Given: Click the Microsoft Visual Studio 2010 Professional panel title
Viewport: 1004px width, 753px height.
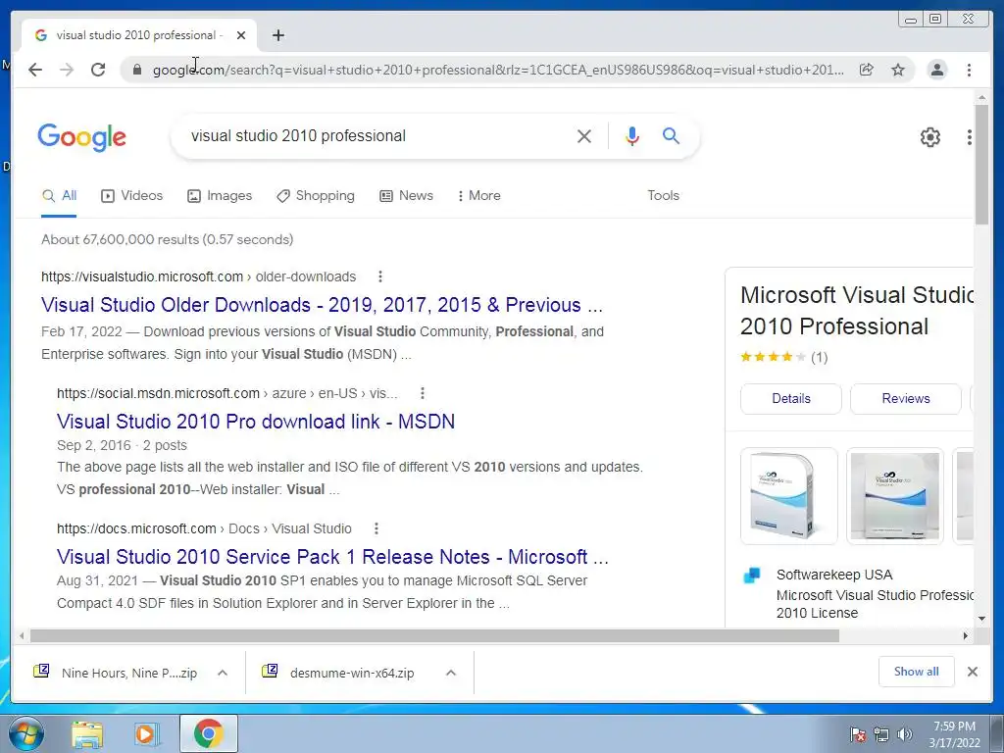Looking at the screenshot, I should pos(857,311).
